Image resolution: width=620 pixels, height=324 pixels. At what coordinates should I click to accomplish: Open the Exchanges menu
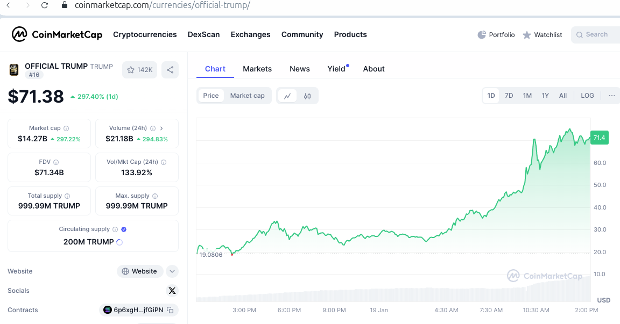pos(251,34)
